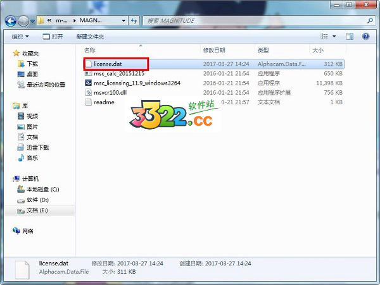This screenshot has height=285, width=380.
Task: Click the MAGN... breadcrumb segment
Action: [91, 21]
